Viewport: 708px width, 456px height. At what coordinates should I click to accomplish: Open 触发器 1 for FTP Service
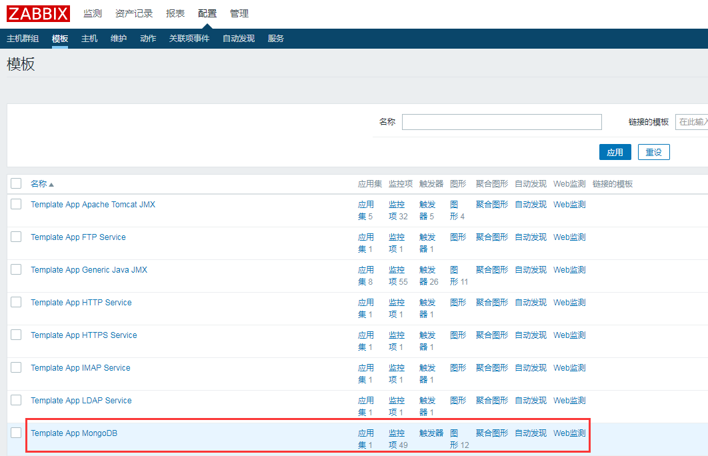(427, 243)
